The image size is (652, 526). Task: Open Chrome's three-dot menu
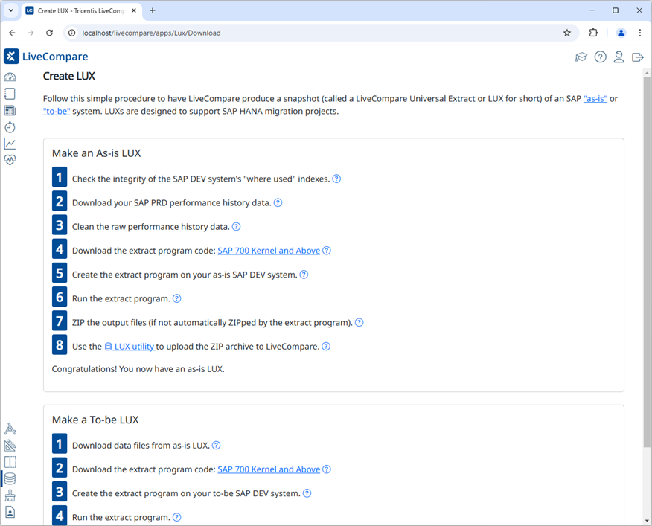pos(640,33)
